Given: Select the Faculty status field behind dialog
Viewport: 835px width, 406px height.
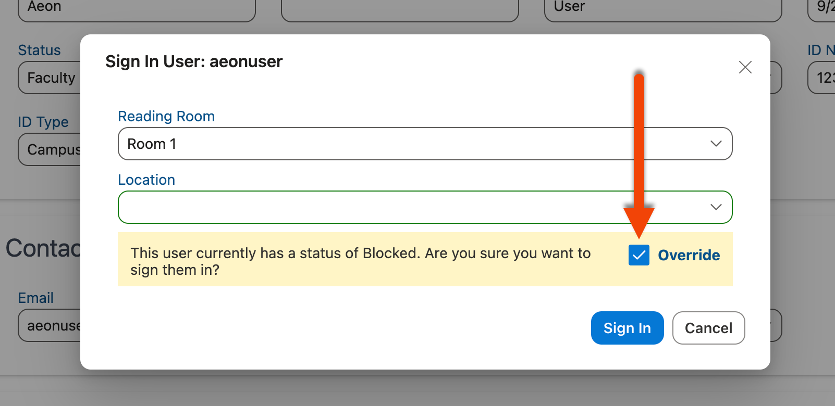Looking at the screenshot, I should click(x=51, y=78).
